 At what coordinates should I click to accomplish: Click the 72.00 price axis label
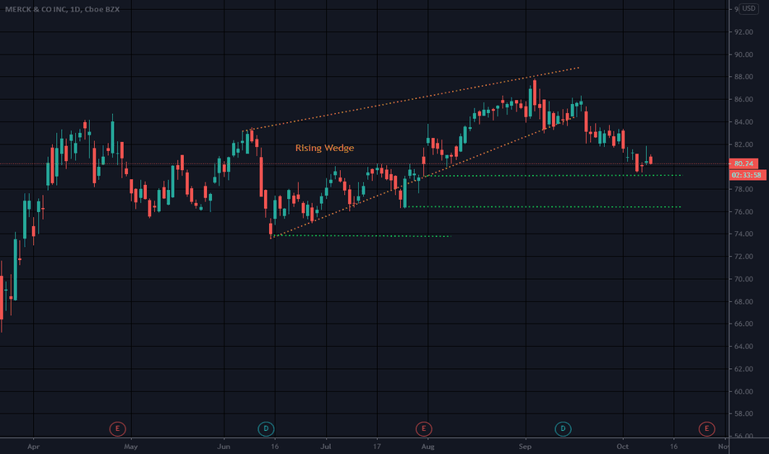[x=743, y=257]
